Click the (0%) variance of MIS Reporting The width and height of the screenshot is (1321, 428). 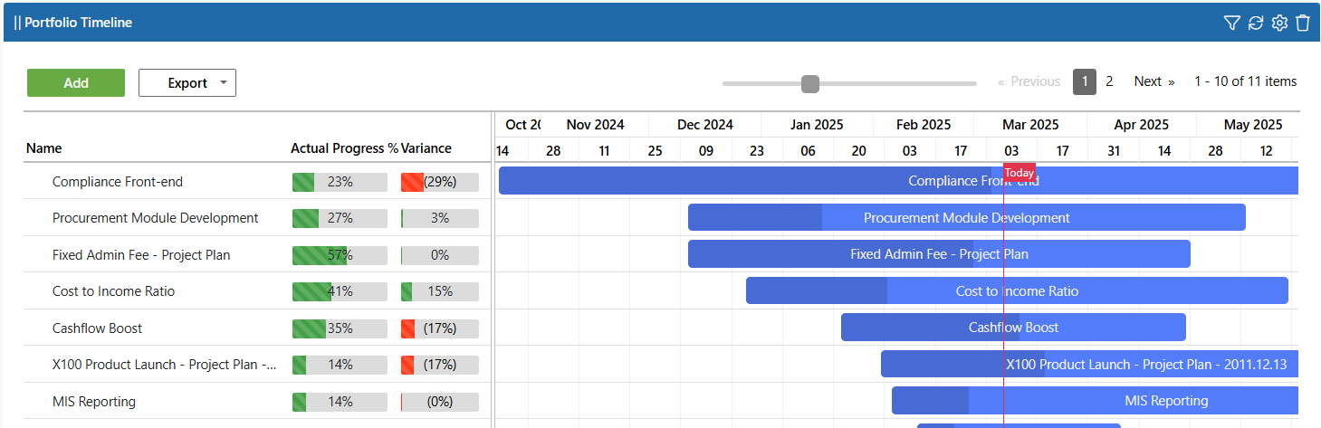440,402
